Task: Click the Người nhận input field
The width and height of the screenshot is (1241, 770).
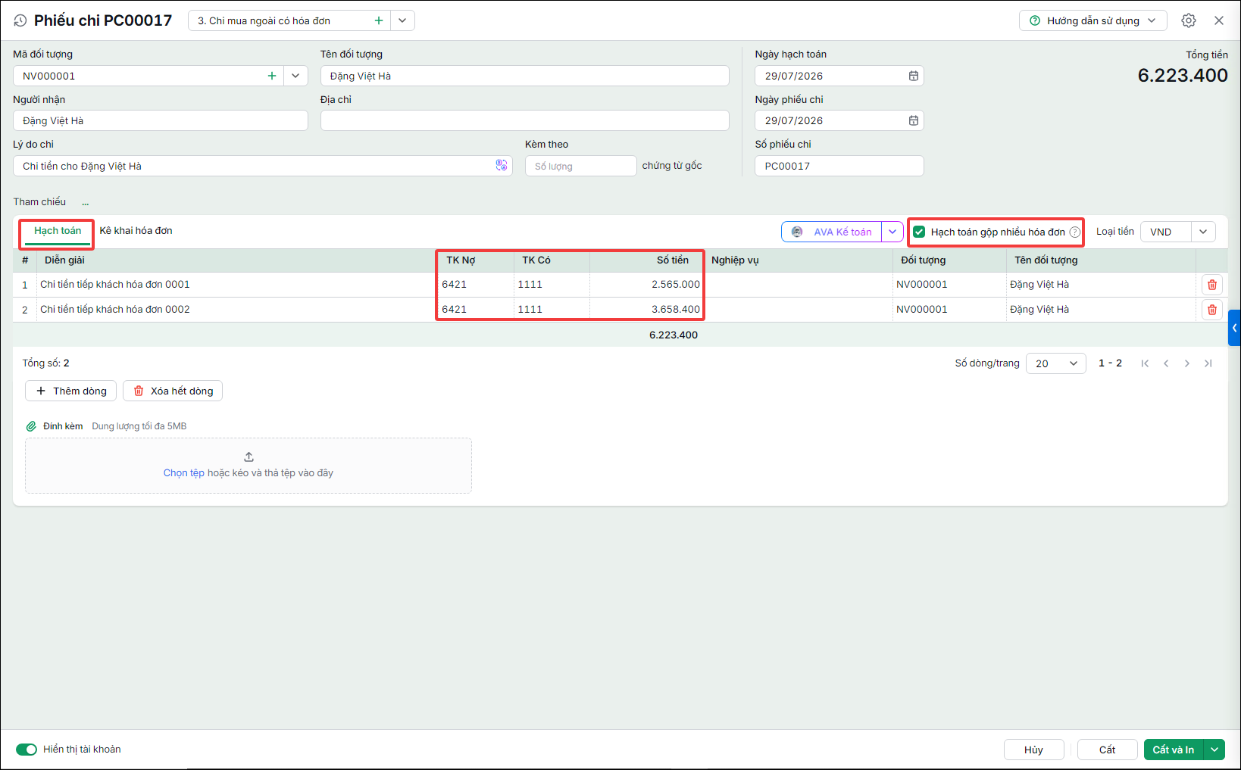Action: click(161, 120)
